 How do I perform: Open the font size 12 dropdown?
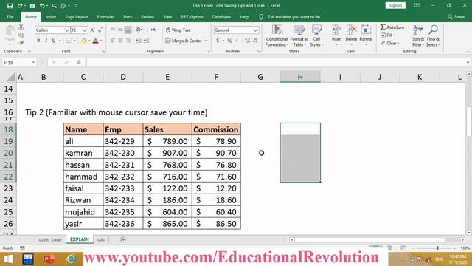pos(84,30)
